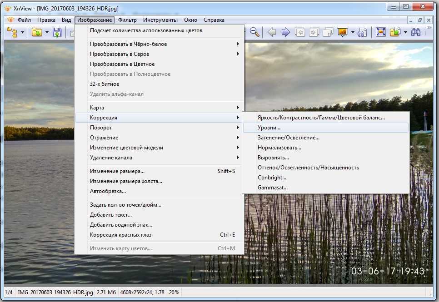Screen dimensions: 439x302
Task: Go to previous image with left arrow
Action: (x=272, y=32)
